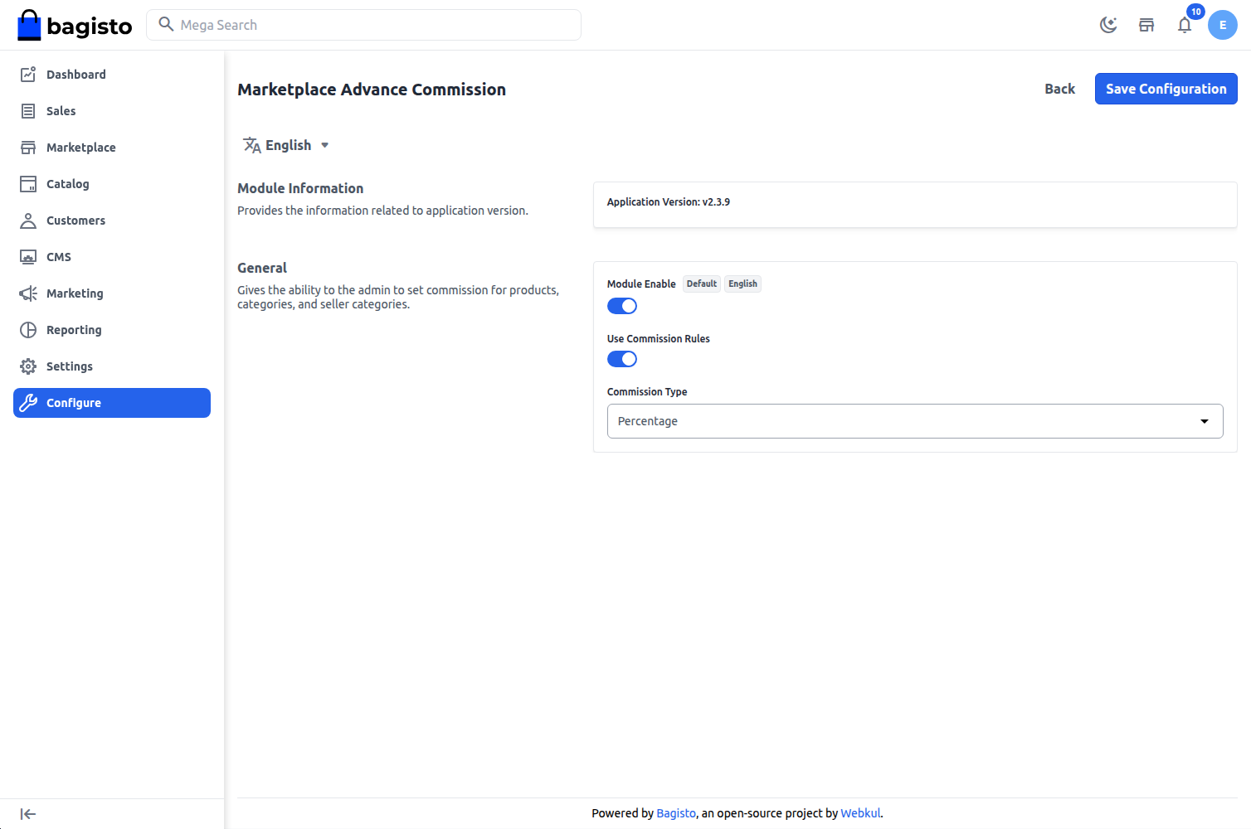This screenshot has width=1251, height=829.
Task: Select the Sales menu icon
Action: click(27, 110)
